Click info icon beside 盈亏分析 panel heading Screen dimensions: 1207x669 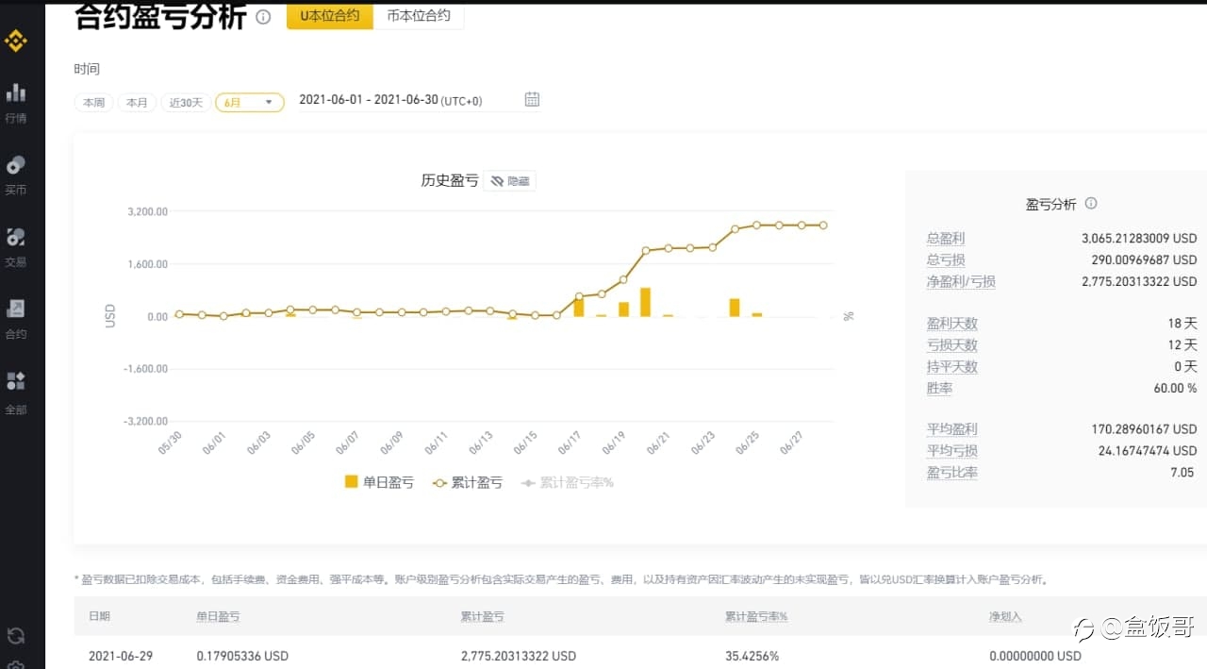pyautogui.click(x=1091, y=204)
